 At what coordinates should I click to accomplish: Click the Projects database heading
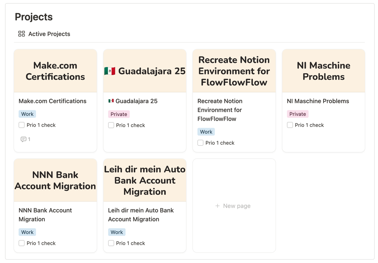[x=34, y=17]
